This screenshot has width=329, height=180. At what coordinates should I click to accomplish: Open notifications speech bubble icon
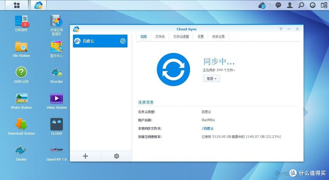(278, 5)
